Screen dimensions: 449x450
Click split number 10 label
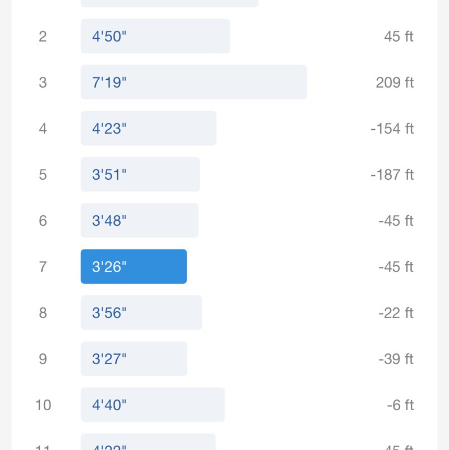(x=43, y=405)
